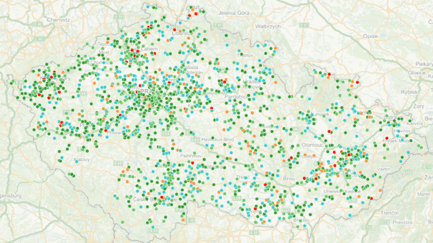Click the Olomouc city label

[312, 145]
